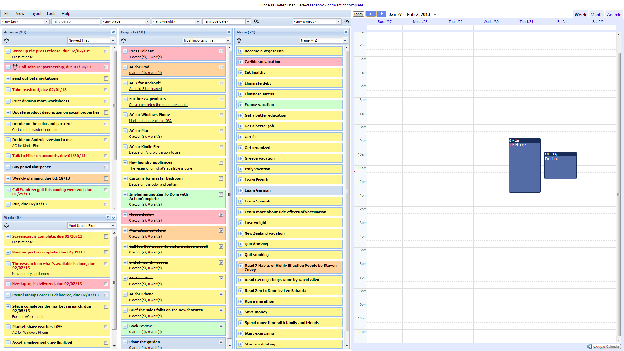Add a new action with plus icon
Viewport: 624px width, 351px height.
[x=6, y=40]
